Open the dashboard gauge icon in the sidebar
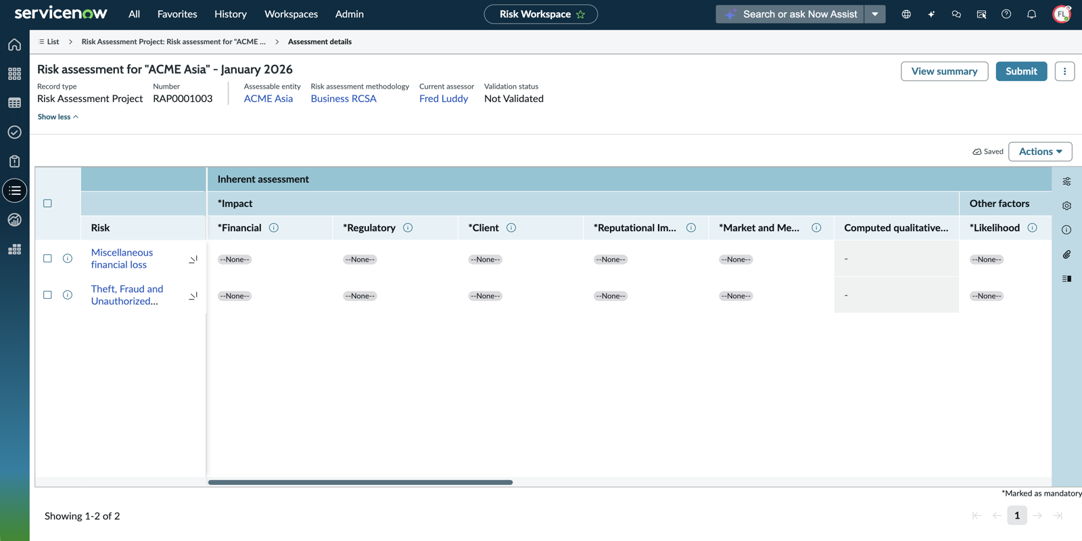Image resolution: width=1082 pixels, height=541 pixels. pos(14,220)
